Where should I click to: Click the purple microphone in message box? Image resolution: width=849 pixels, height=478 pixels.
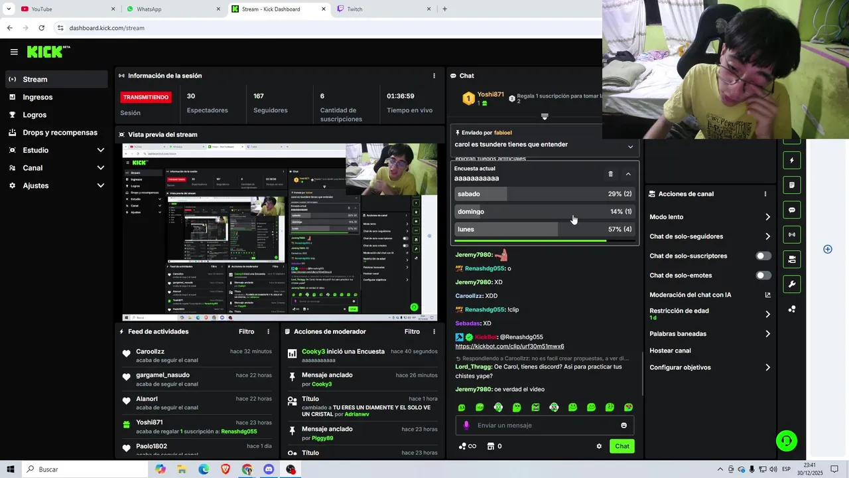[x=466, y=425]
